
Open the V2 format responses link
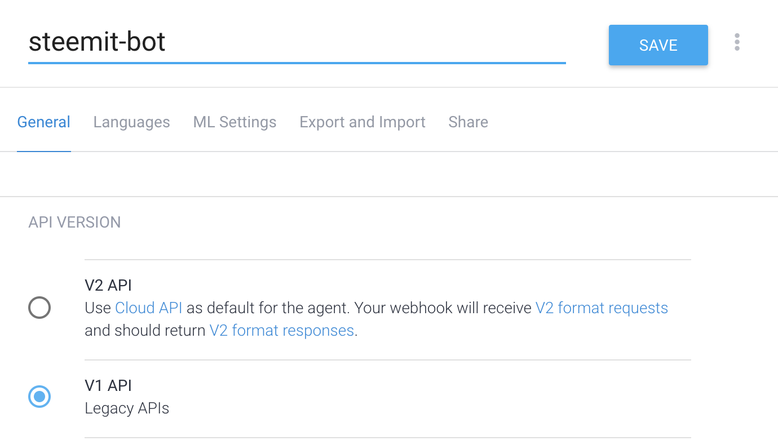click(281, 331)
